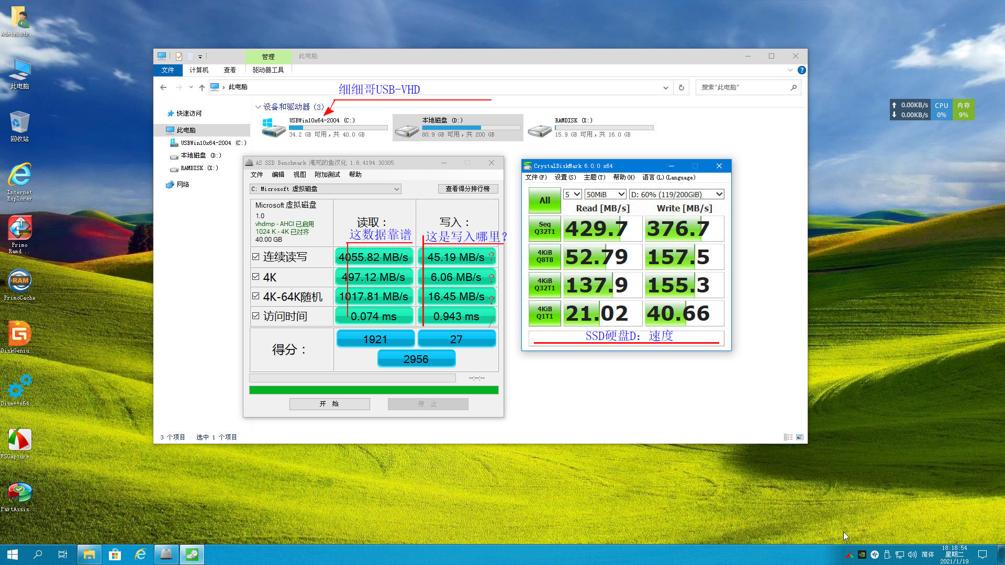Viewport: 1005px width, 565px height.
Task: Launch PartAssist desktop shortcut
Action: click(19, 497)
